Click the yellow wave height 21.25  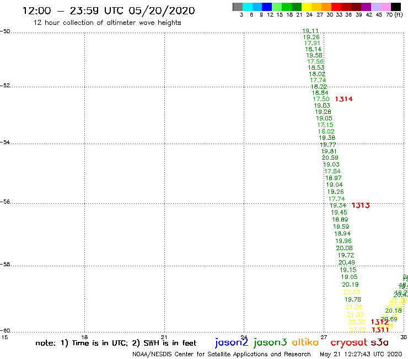point(354,307)
